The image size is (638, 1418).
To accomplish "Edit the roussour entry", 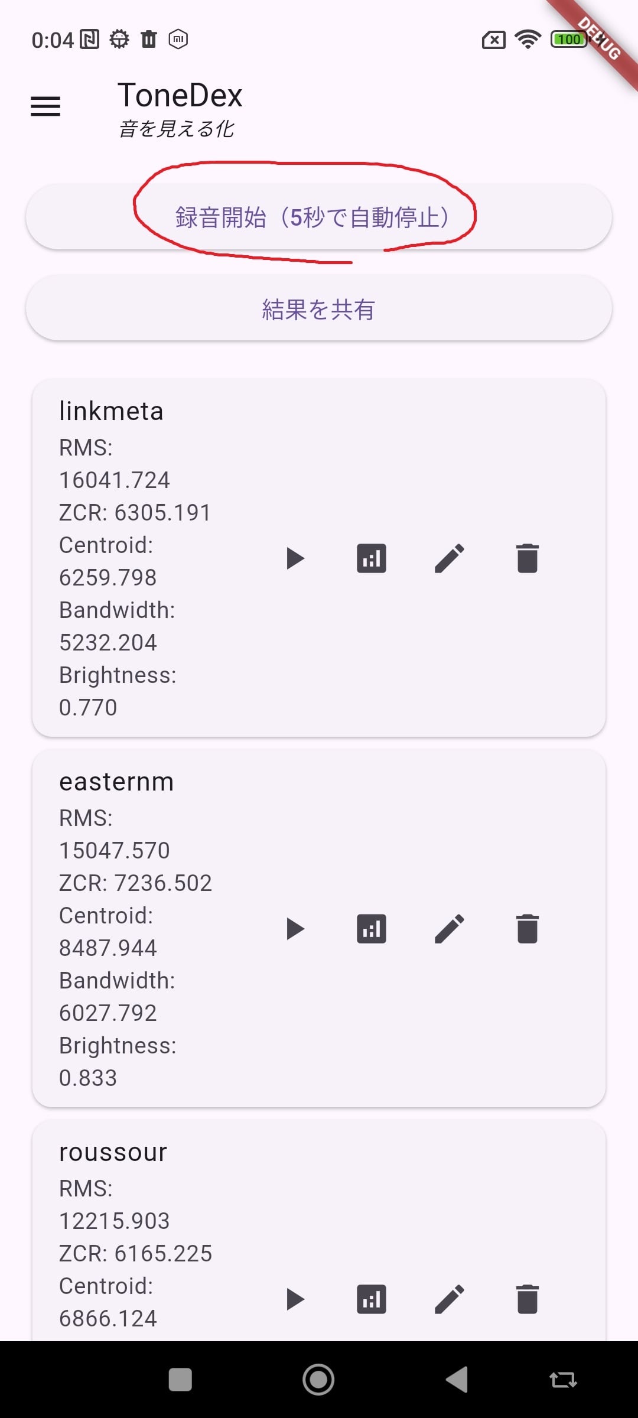I will pyautogui.click(x=450, y=1299).
